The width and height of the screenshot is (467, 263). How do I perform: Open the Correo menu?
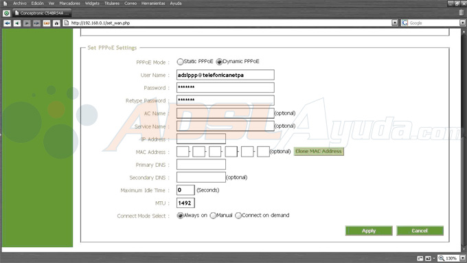pyautogui.click(x=130, y=3)
